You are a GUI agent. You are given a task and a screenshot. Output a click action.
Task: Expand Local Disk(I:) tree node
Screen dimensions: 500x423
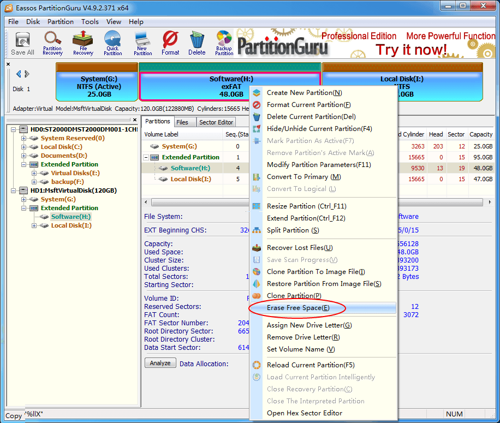(x=34, y=225)
